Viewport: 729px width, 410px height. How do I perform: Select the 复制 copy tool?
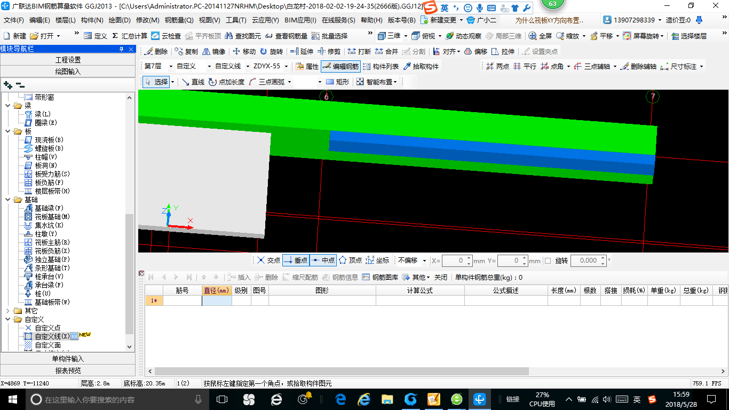[186, 52]
